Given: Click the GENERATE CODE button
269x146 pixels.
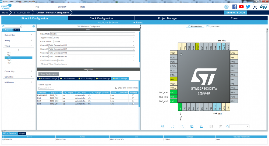Looking at the screenshot, I should point(235,12).
